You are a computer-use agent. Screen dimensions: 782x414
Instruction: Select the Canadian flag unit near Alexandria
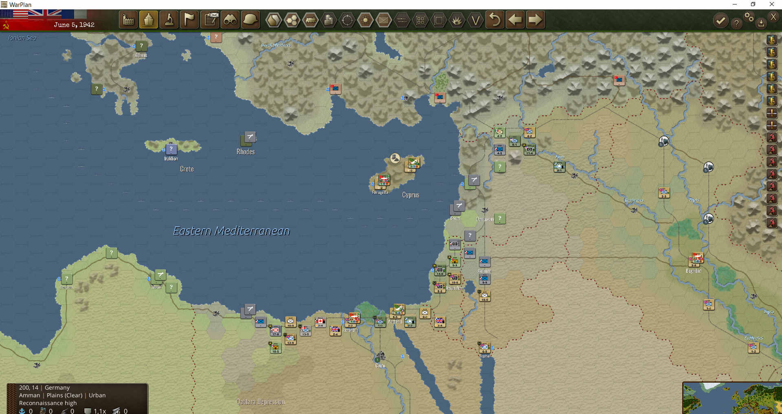pyautogui.click(x=321, y=322)
